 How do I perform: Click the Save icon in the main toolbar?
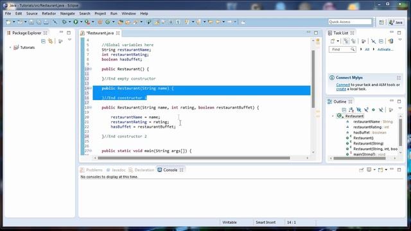[x=31, y=22]
